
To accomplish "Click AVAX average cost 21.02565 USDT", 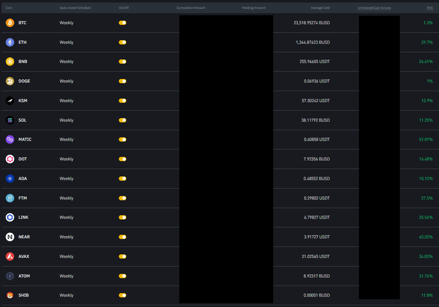I will point(316,256).
